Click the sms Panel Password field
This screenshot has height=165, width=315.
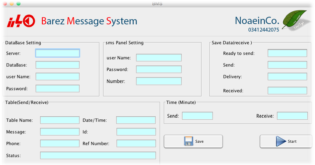(x=159, y=69)
